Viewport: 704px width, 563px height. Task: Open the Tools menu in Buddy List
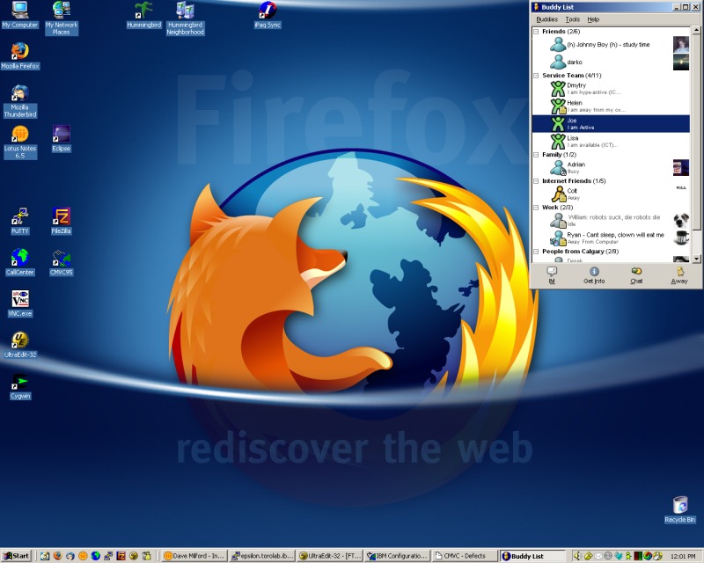(x=572, y=18)
